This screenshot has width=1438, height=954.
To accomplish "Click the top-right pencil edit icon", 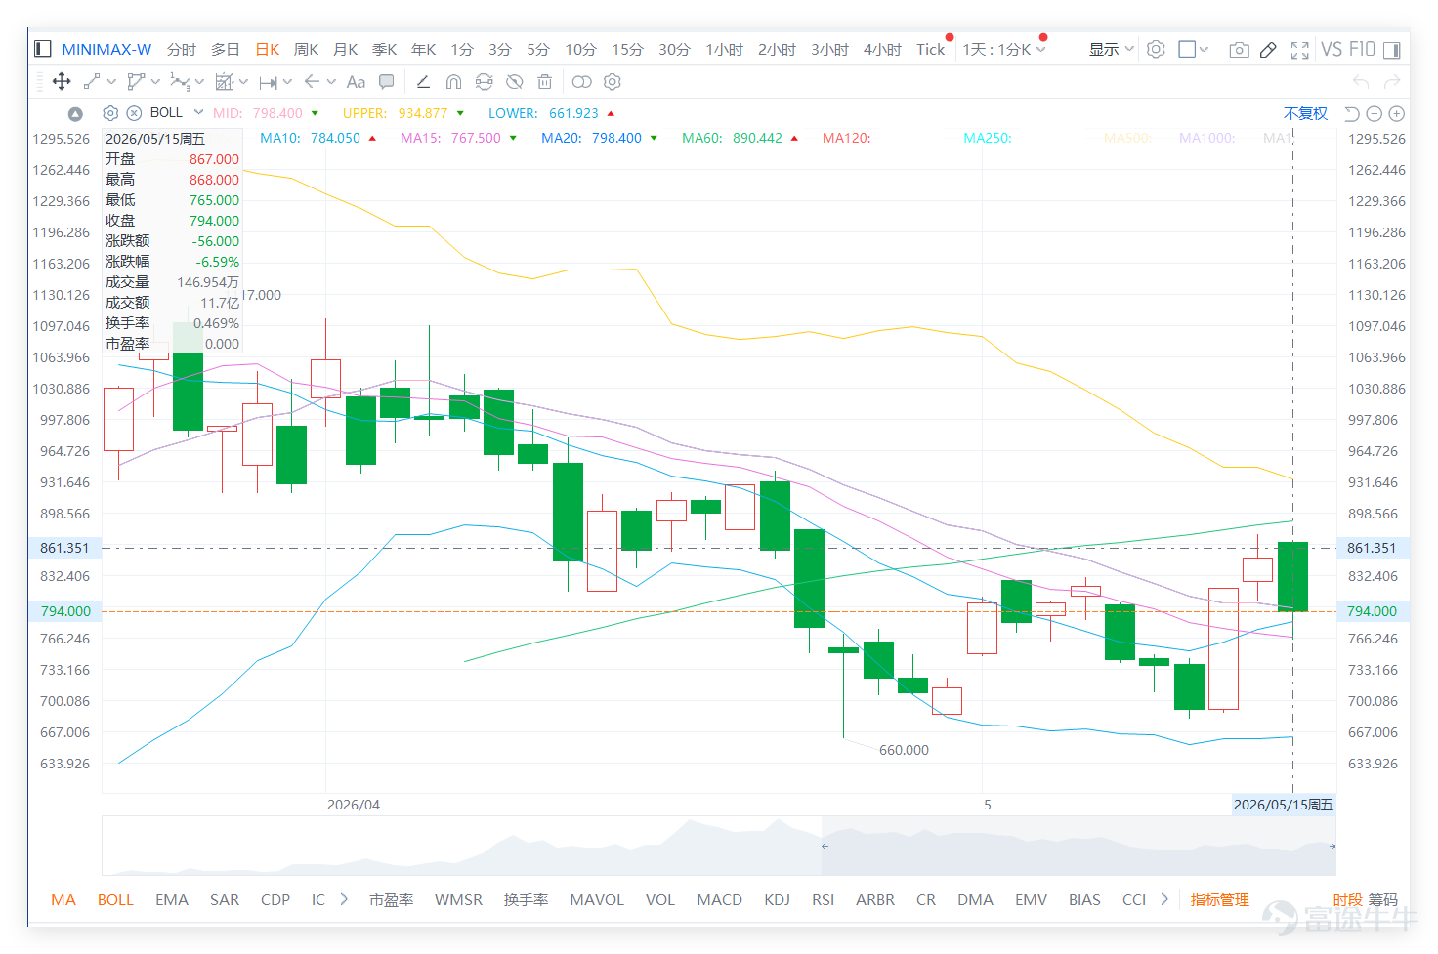I will pyautogui.click(x=1268, y=50).
